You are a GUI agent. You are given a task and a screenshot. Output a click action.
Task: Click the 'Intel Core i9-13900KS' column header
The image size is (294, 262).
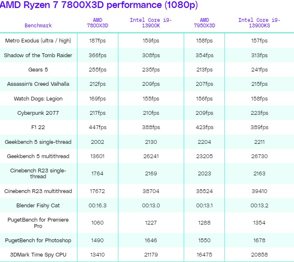click(x=259, y=23)
